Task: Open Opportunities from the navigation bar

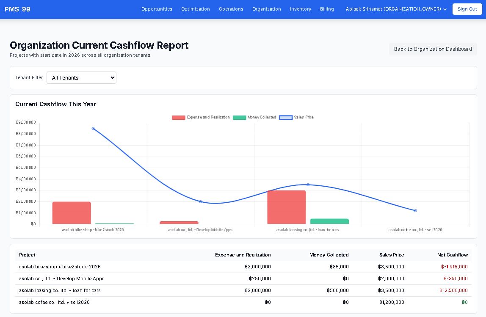Action: pyautogui.click(x=157, y=8)
